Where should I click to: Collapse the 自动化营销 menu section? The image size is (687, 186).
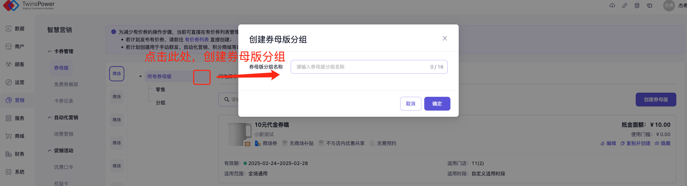50,117
